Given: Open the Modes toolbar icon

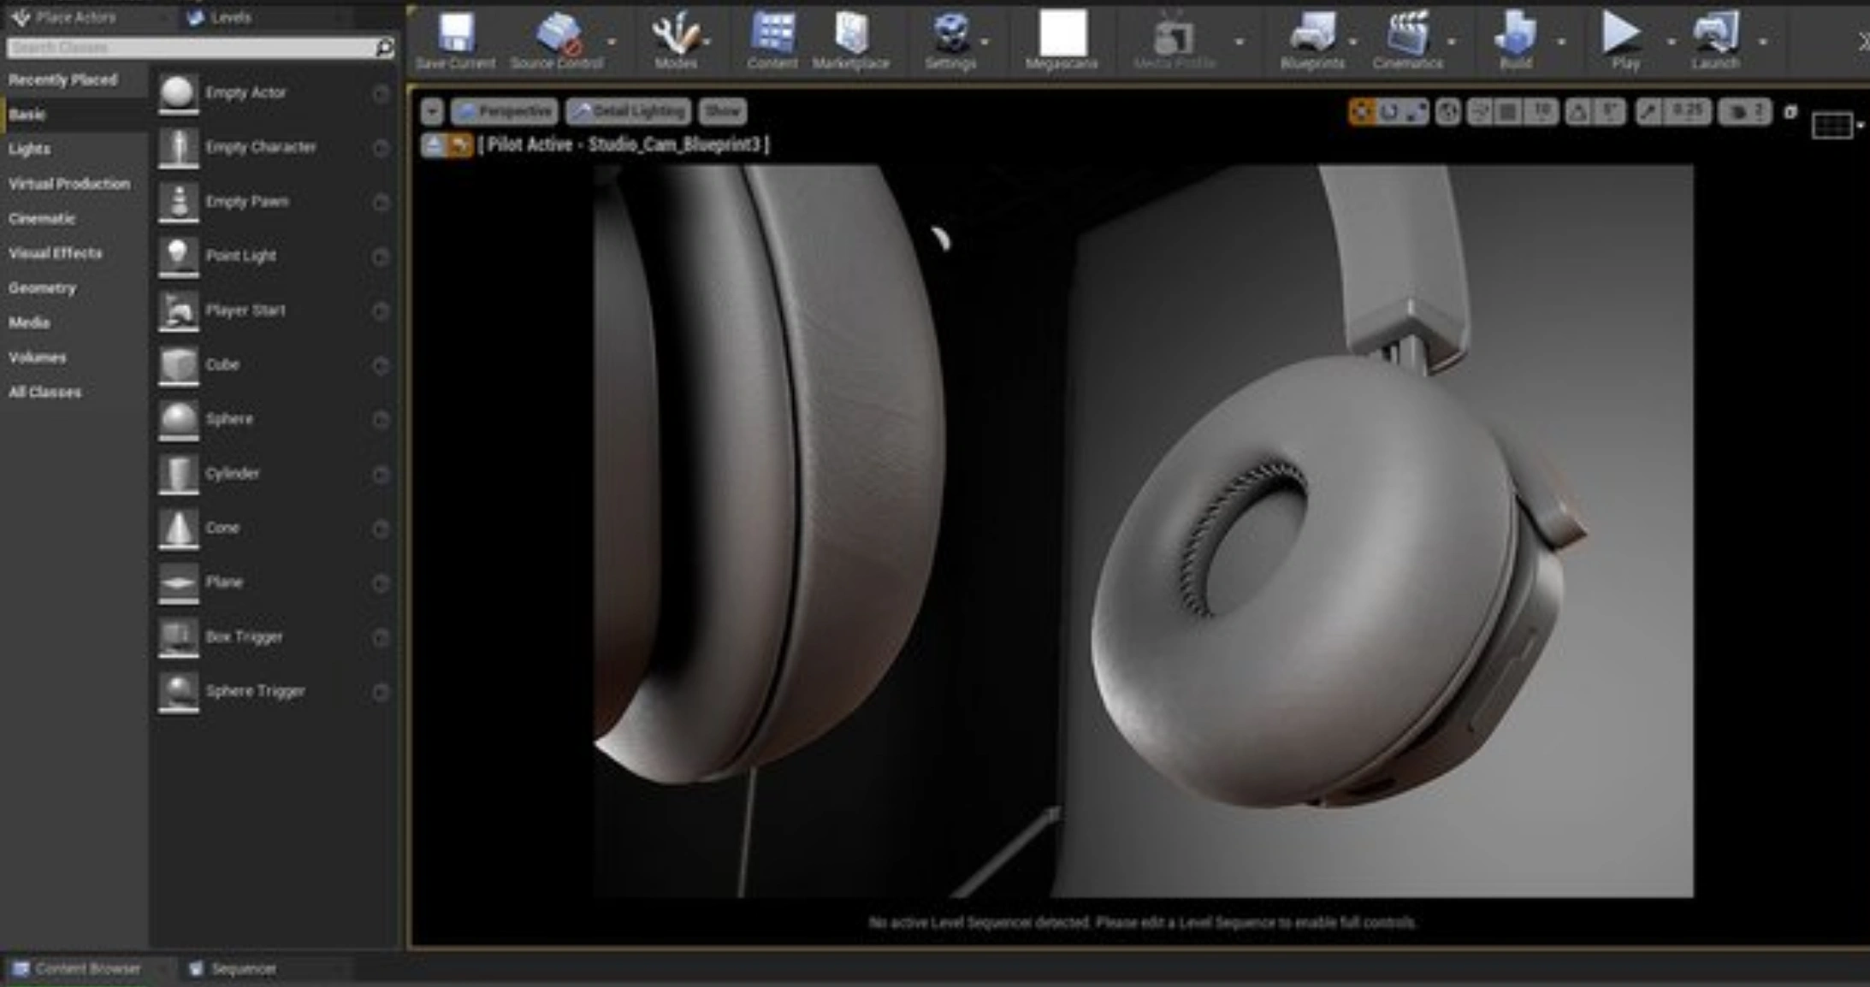Looking at the screenshot, I should pyautogui.click(x=676, y=39).
